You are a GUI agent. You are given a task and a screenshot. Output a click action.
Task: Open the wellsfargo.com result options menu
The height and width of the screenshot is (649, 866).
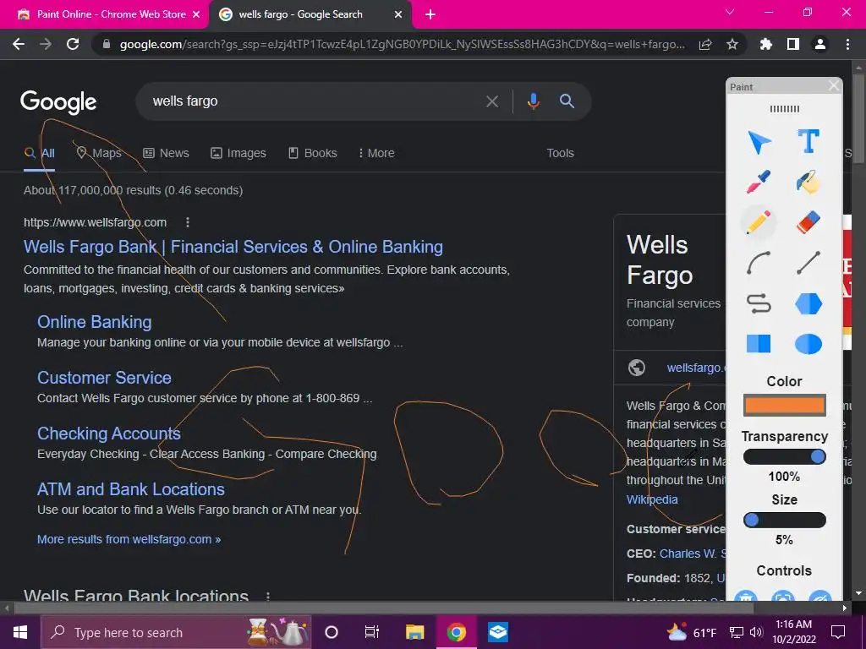(188, 222)
